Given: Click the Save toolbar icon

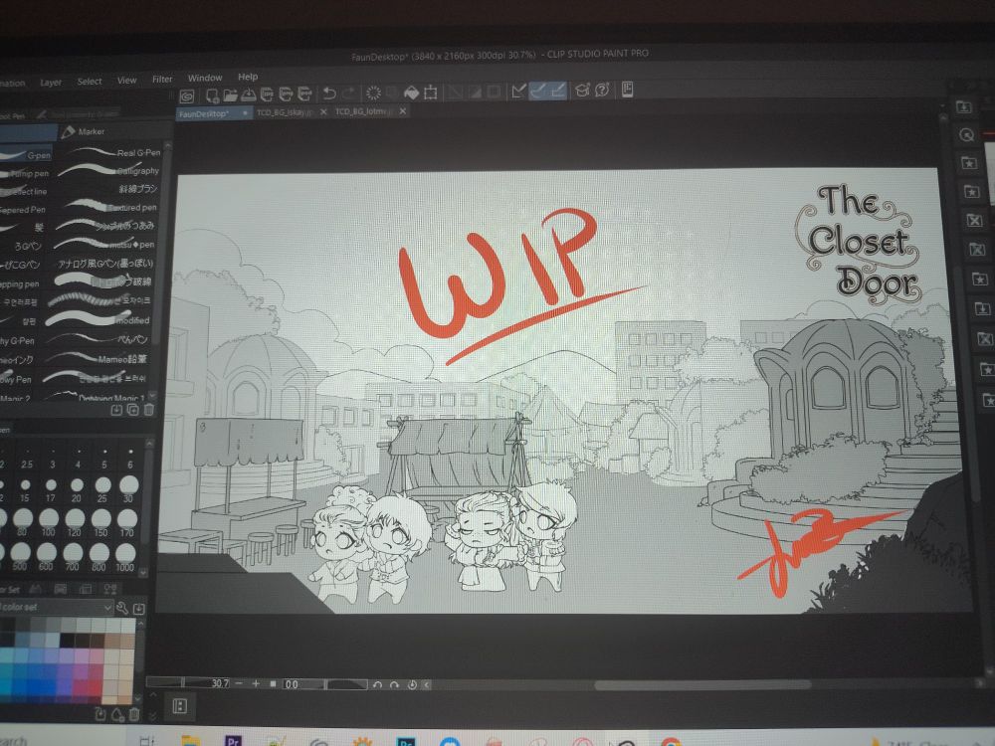Looking at the screenshot, I should tap(248, 95).
